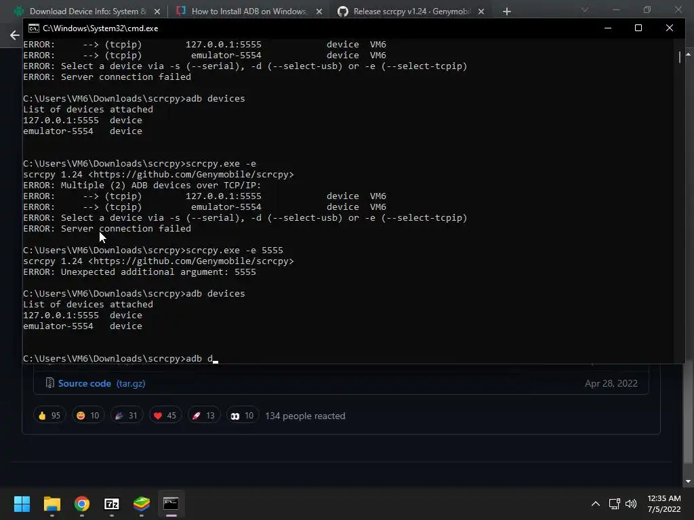Open the Windows Start menu
This screenshot has height=520, width=694.
tap(22, 504)
